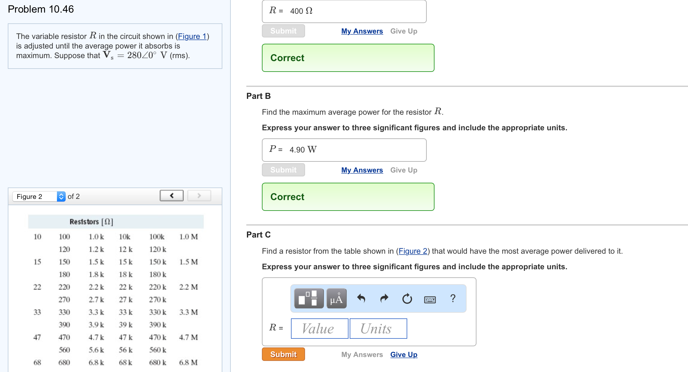
Task: Open the keyboard shortcuts icon
Action: click(x=430, y=299)
